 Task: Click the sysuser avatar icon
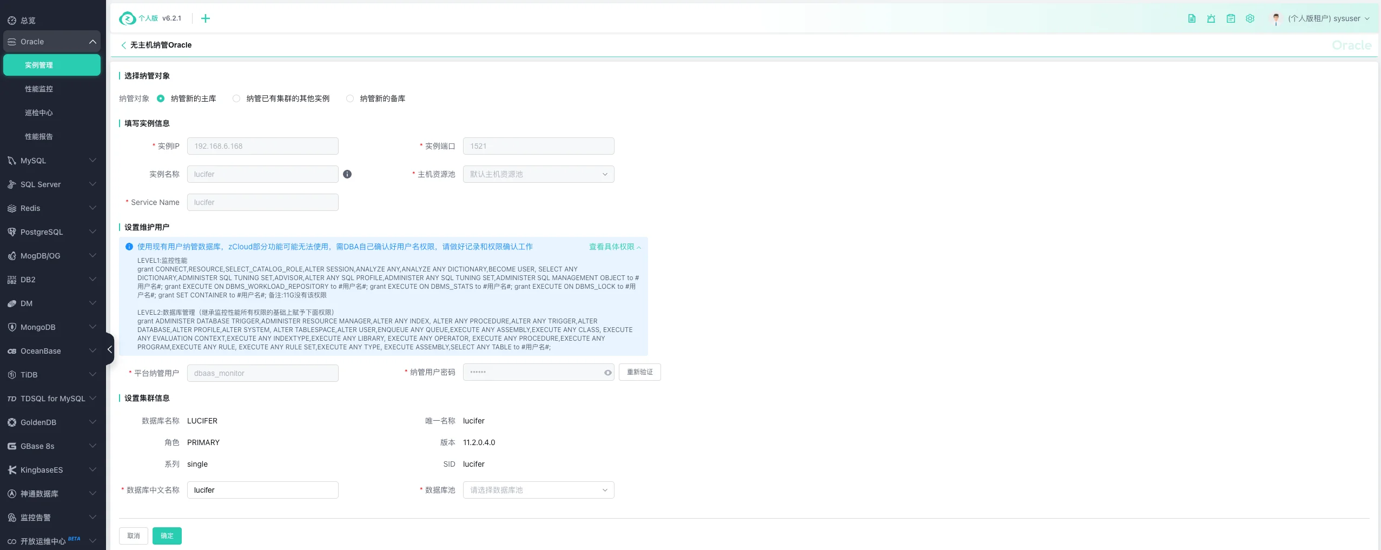pyautogui.click(x=1276, y=19)
